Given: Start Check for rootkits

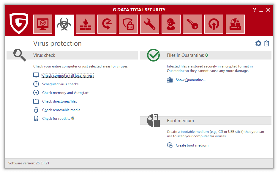Looking at the screenshot, I should [56, 119].
